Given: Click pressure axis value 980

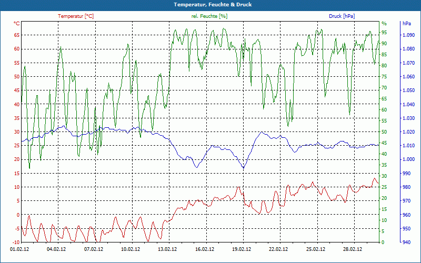Looking at the screenshot, I should (407, 187).
